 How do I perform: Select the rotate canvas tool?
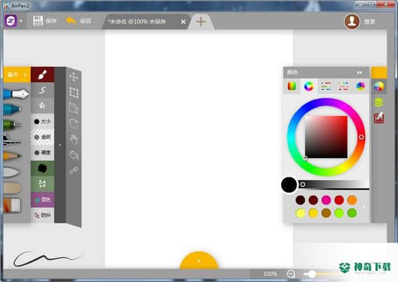pos(74,123)
